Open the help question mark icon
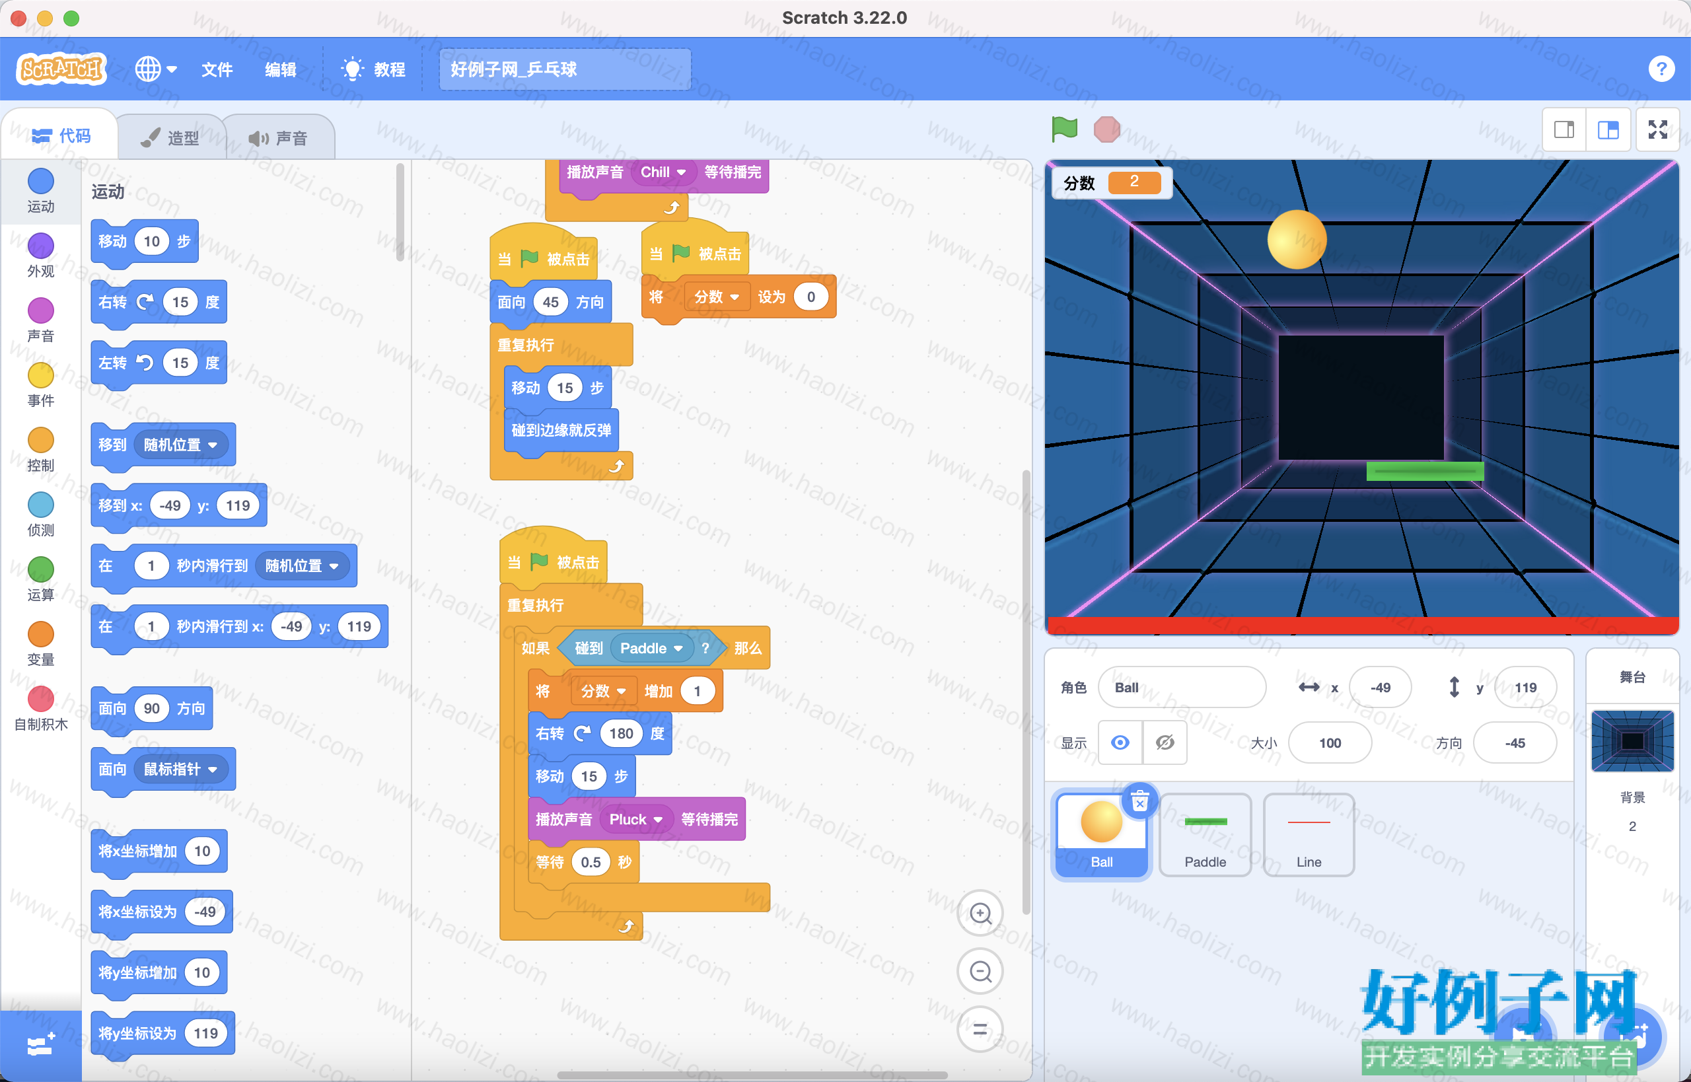 click(1661, 69)
